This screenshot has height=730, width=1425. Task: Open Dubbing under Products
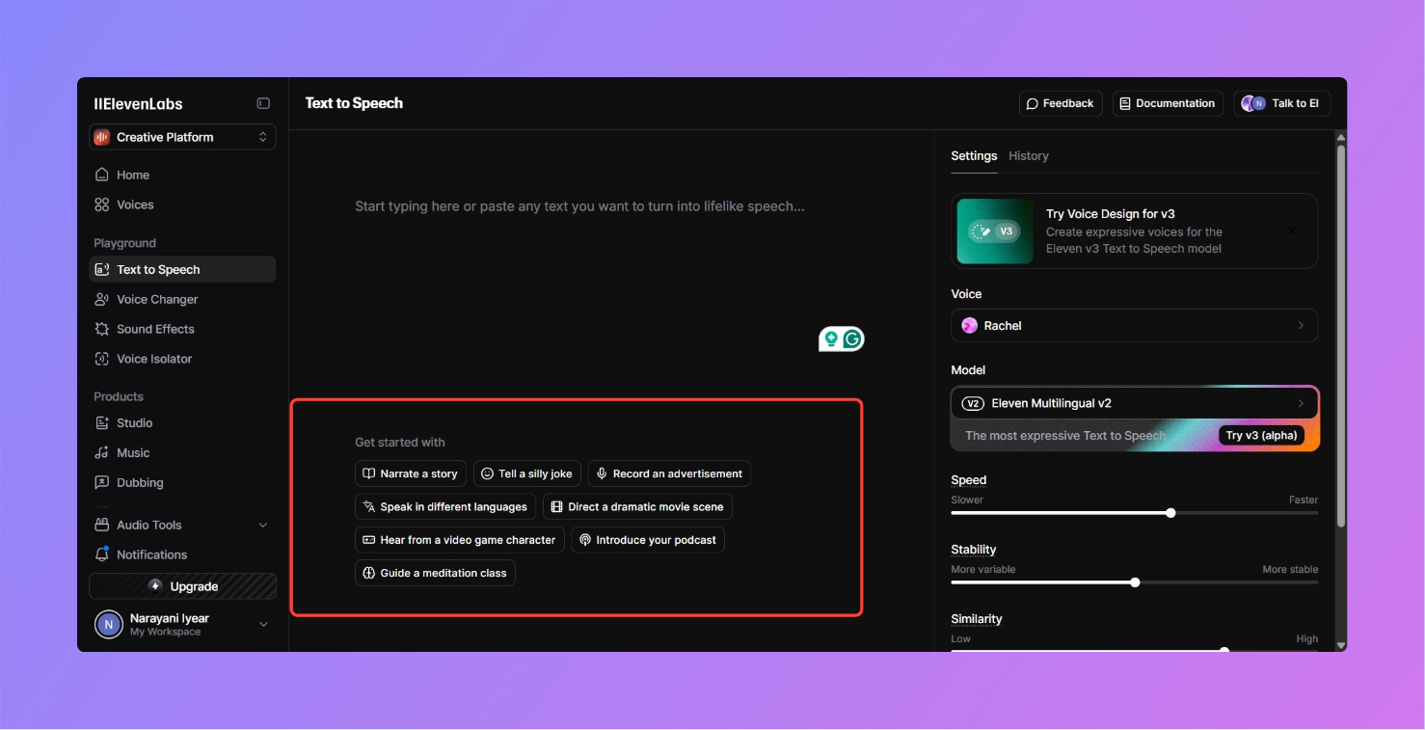click(182, 482)
